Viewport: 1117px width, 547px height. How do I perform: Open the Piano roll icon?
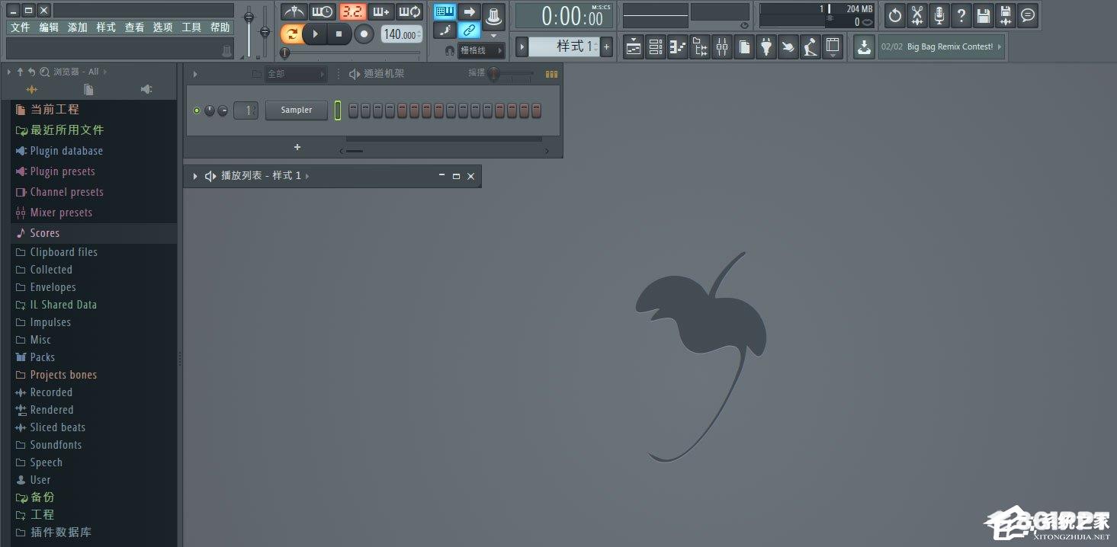[677, 46]
